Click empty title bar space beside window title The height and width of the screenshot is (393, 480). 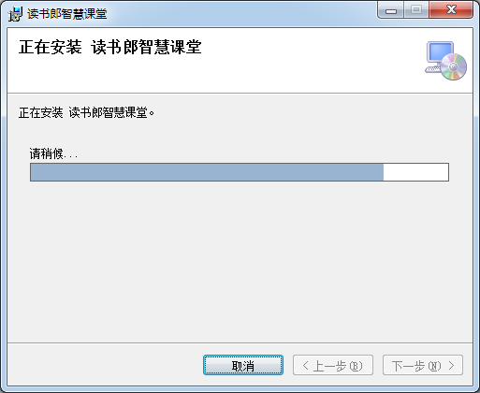240,14
